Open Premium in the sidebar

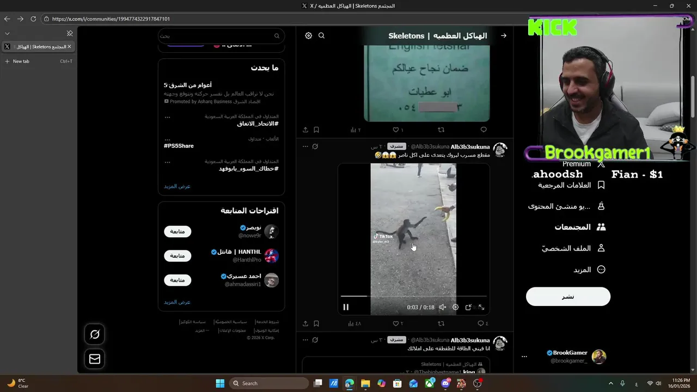[584, 164]
